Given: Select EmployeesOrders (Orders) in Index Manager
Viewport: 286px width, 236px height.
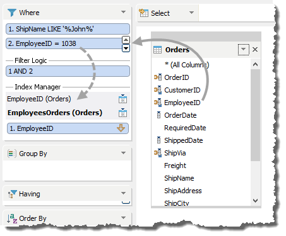Looking at the screenshot, I should (x=55, y=113).
